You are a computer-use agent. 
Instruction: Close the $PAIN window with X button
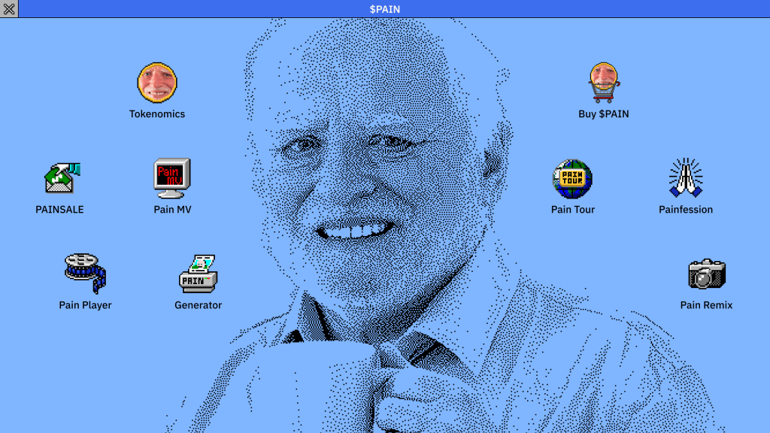pos(9,9)
